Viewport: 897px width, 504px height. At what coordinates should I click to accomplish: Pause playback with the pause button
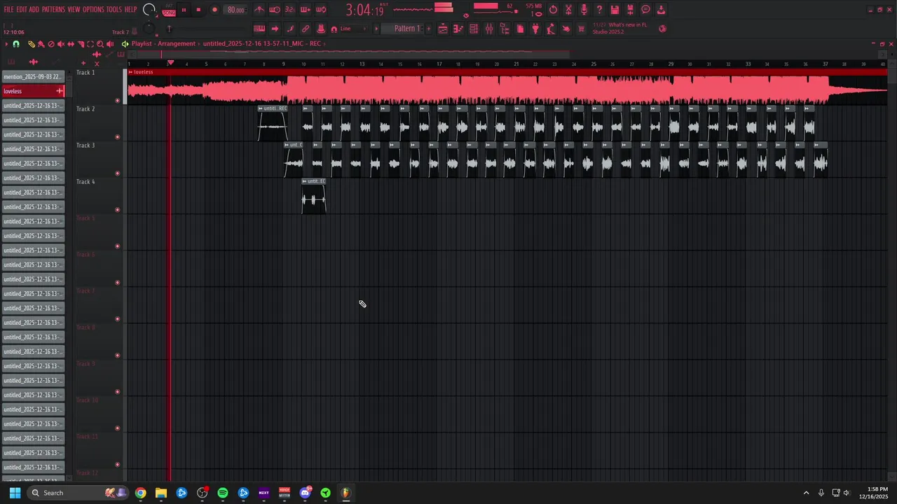point(184,10)
